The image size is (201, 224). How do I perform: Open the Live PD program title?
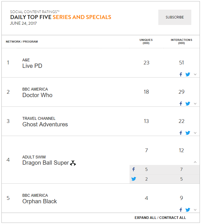point(32,66)
